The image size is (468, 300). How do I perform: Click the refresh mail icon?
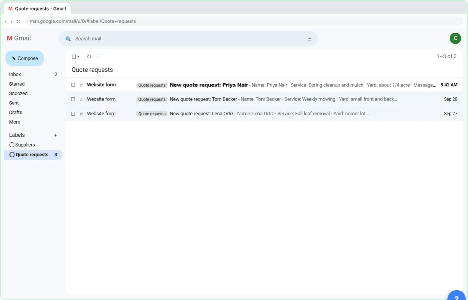click(89, 56)
